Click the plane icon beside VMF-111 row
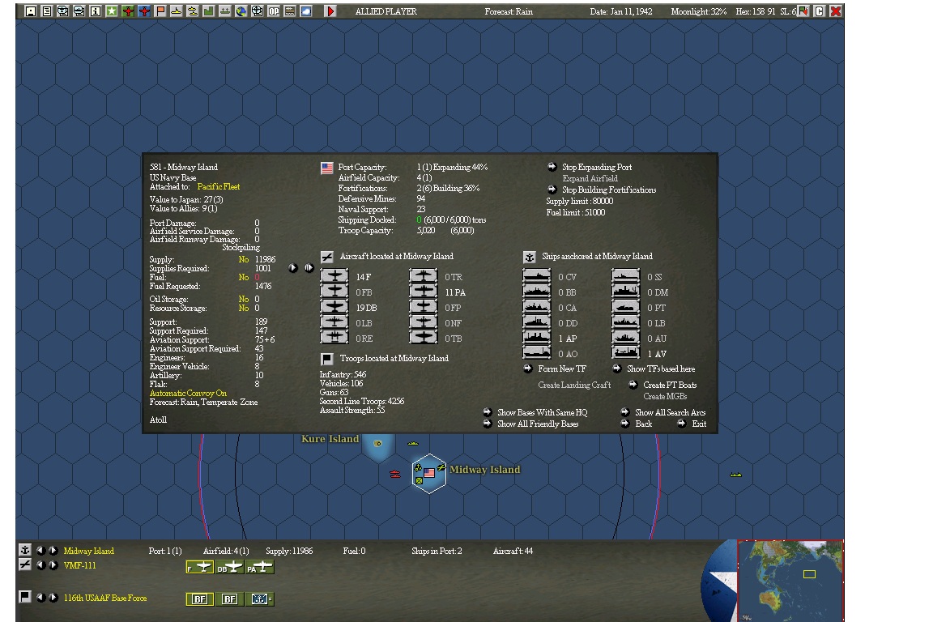The height and width of the screenshot is (622, 933). [x=25, y=564]
